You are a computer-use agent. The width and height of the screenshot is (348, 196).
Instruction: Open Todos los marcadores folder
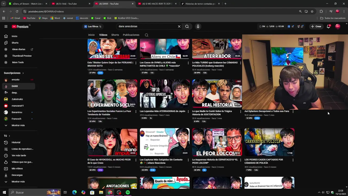[x=333, y=18]
